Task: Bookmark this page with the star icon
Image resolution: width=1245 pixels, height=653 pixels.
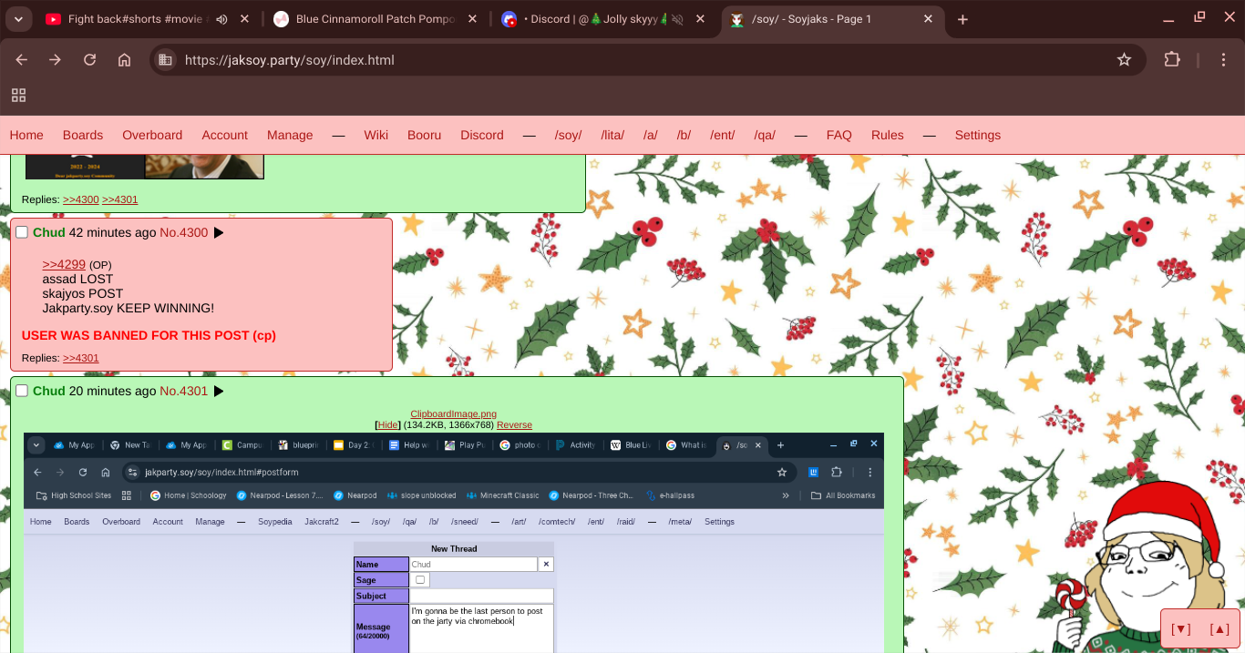Action: pos(1124,60)
